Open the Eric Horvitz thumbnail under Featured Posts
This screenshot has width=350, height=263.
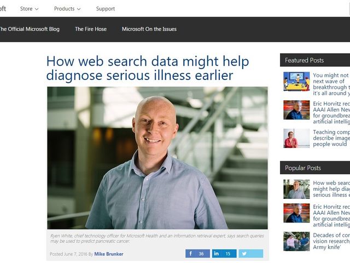tap(296, 110)
